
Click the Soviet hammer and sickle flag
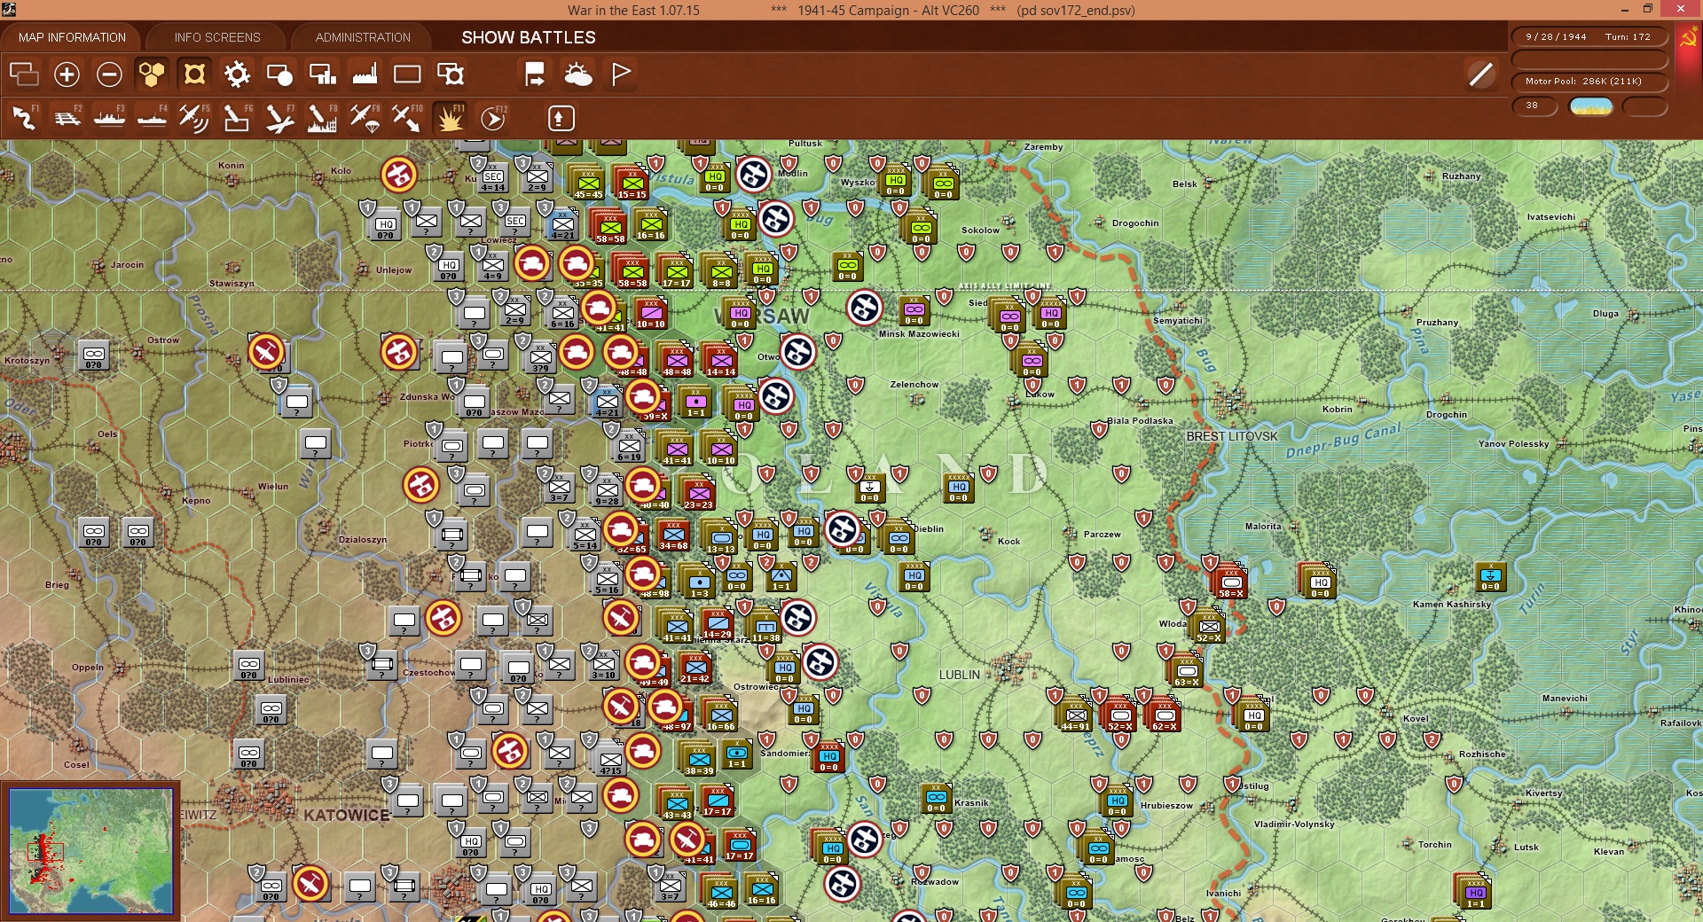point(1688,38)
